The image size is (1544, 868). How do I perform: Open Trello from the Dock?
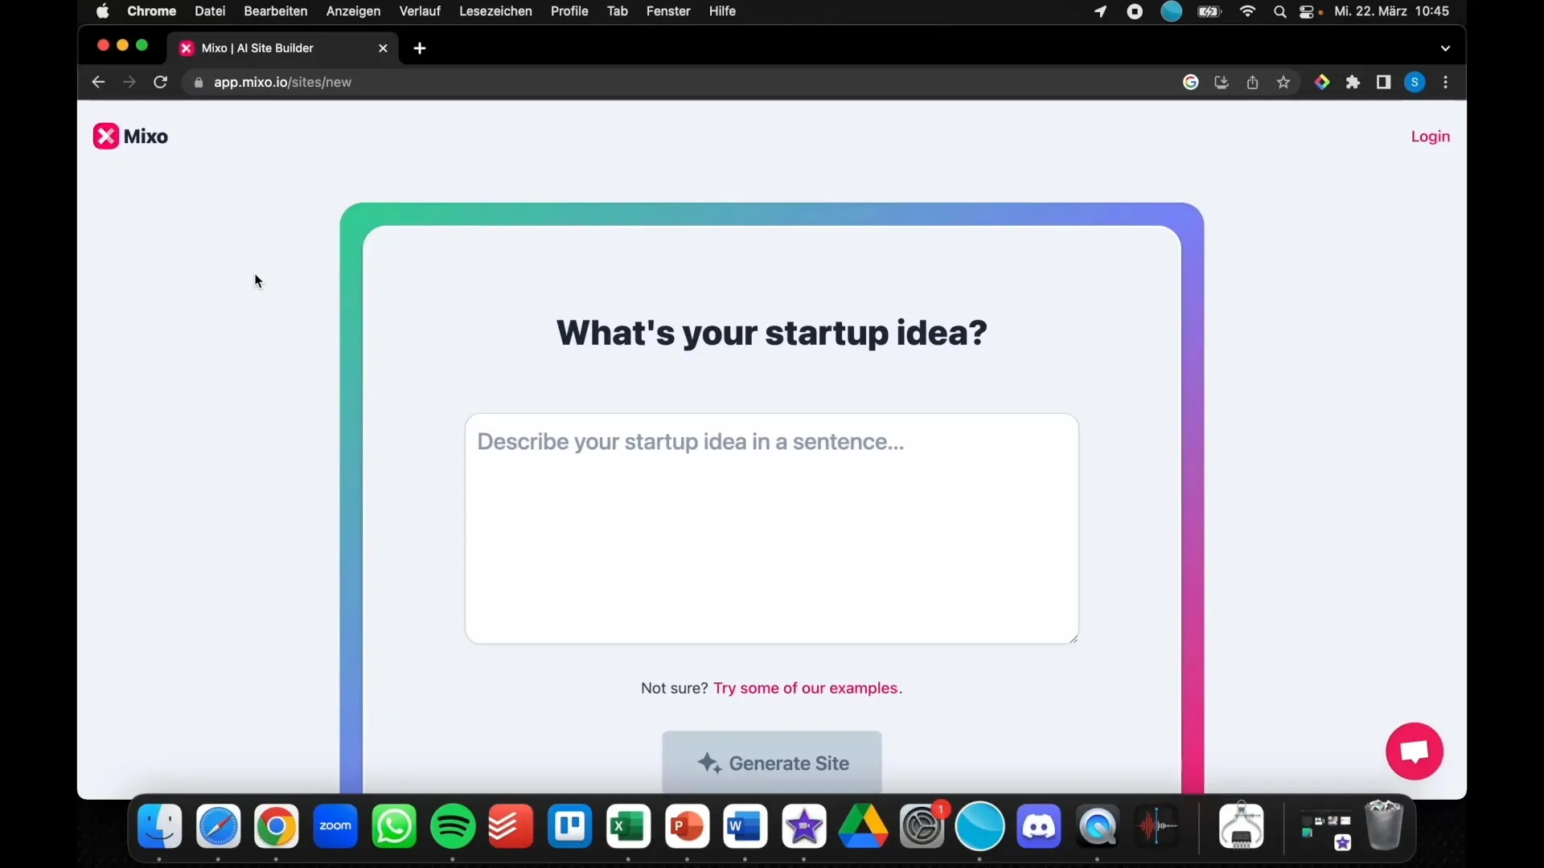569,826
